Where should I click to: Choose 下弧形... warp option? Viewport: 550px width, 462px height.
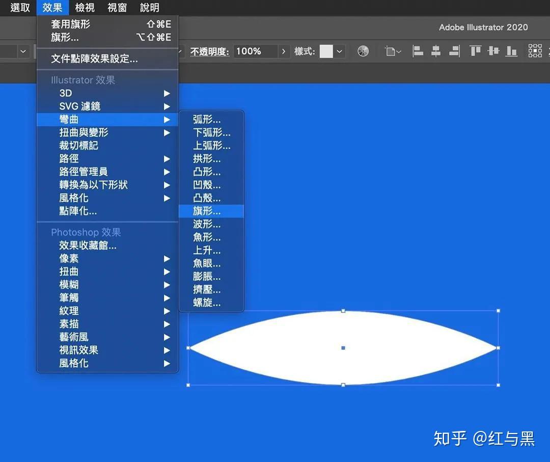coord(211,132)
